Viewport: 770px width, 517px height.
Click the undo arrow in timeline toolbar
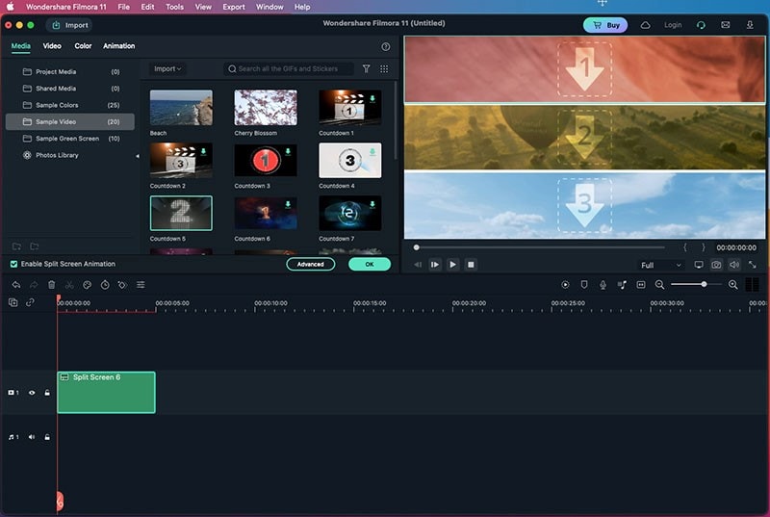click(x=16, y=285)
